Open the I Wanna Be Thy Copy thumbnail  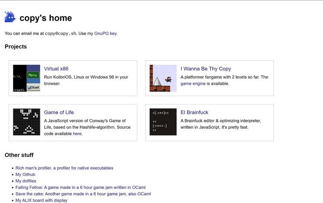pyautogui.click(x=163, y=78)
